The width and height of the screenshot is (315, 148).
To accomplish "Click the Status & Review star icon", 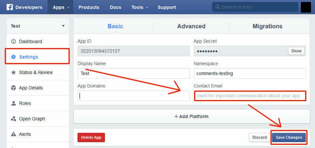I will click(x=13, y=72).
